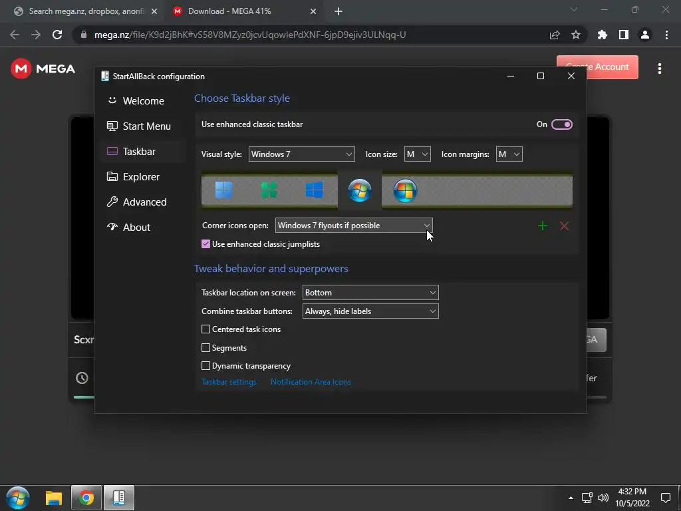Toggle enhanced classic taskbar switch
The image size is (681, 511).
pos(561,124)
